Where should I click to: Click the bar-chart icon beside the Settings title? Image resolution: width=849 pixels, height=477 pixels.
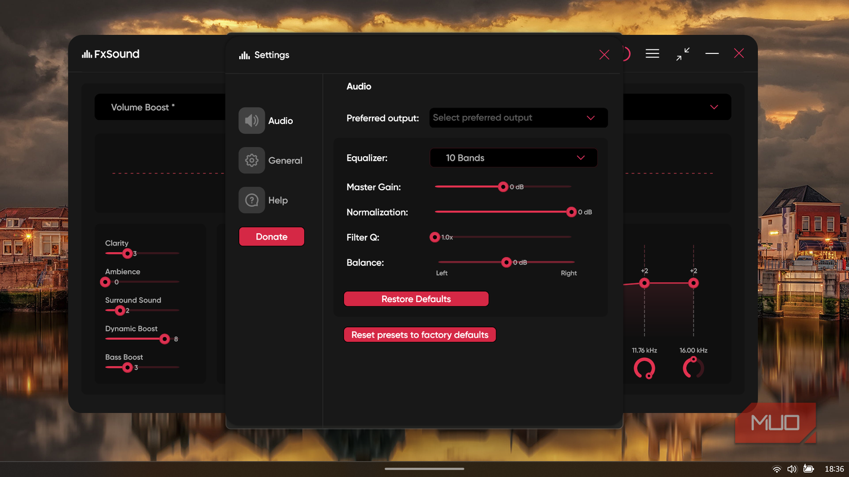(x=244, y=54)
